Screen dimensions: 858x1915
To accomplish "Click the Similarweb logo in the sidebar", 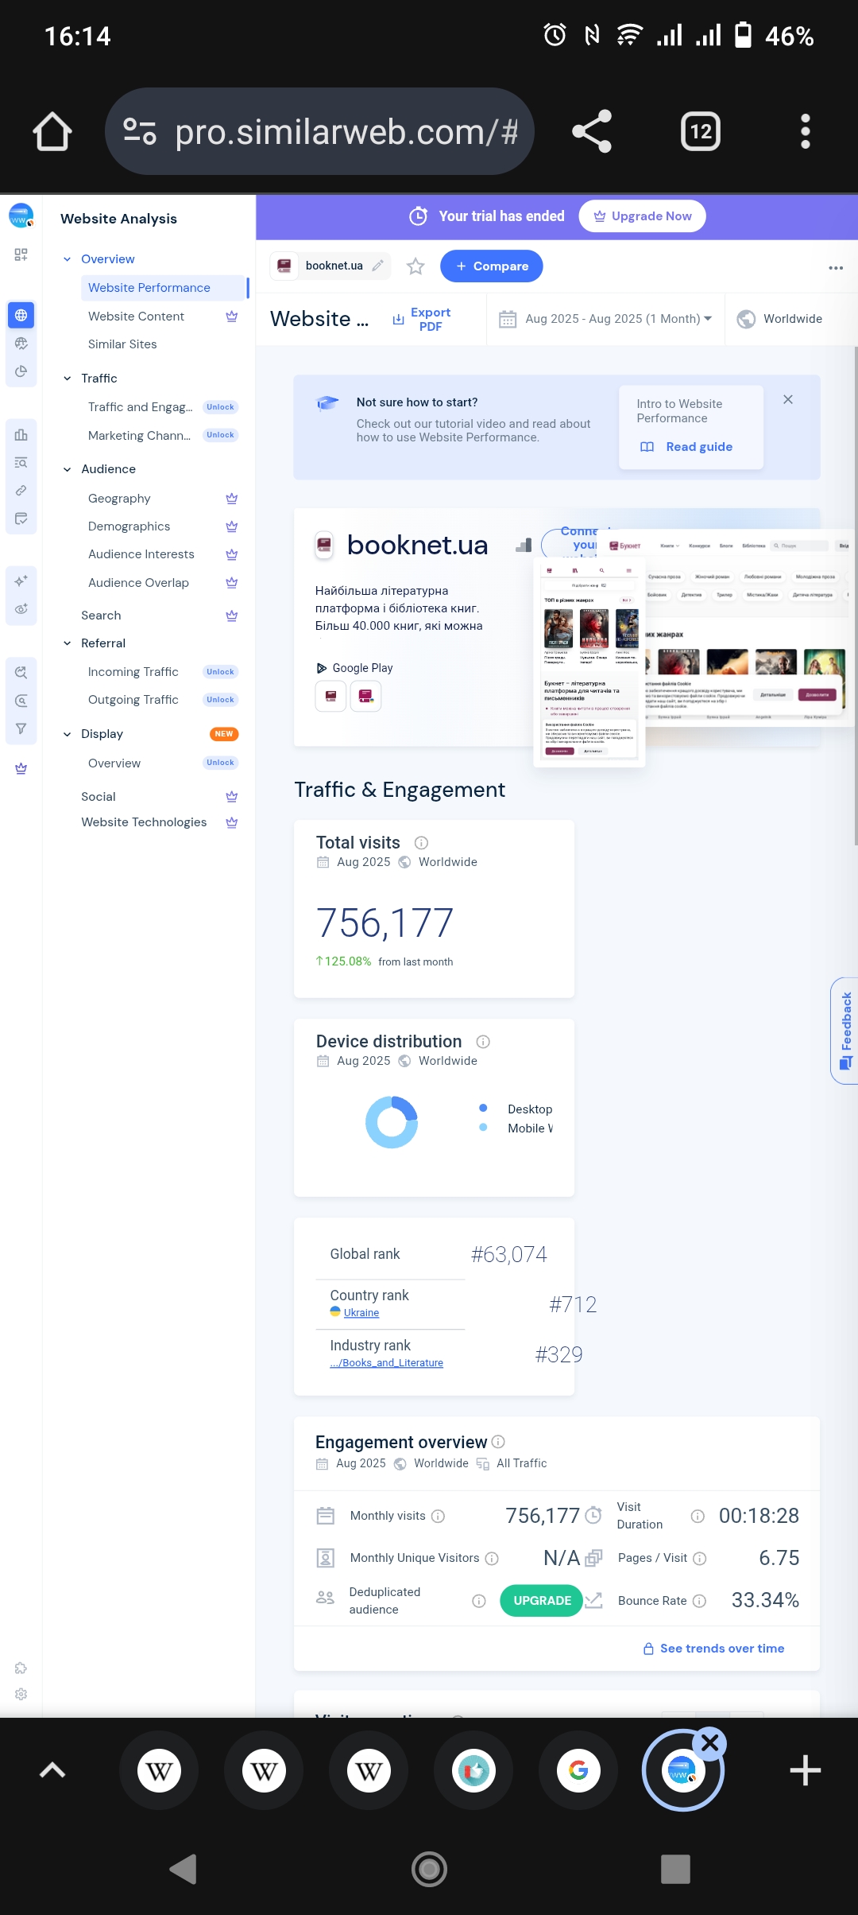I will (21, 216).
